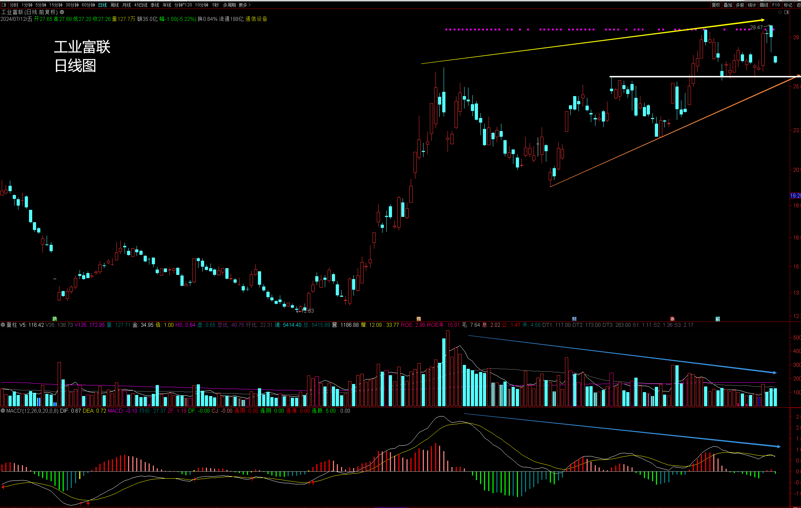Screen dimensions: 801x508
Task: Switch to the 周线 weekly tab
Action: [115, 5]
